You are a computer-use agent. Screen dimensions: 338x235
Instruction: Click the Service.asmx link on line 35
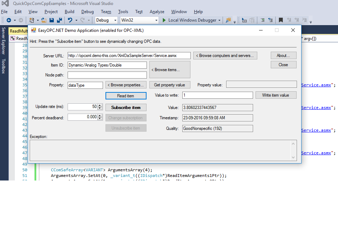tap(316, 85)
